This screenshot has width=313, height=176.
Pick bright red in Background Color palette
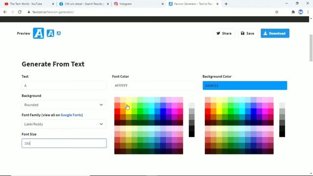(x=207, y=111)
